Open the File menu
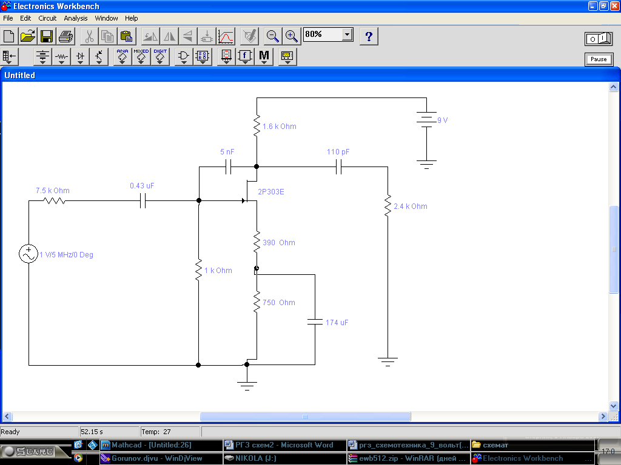This screenshot has height=465, width=621. 8,18
